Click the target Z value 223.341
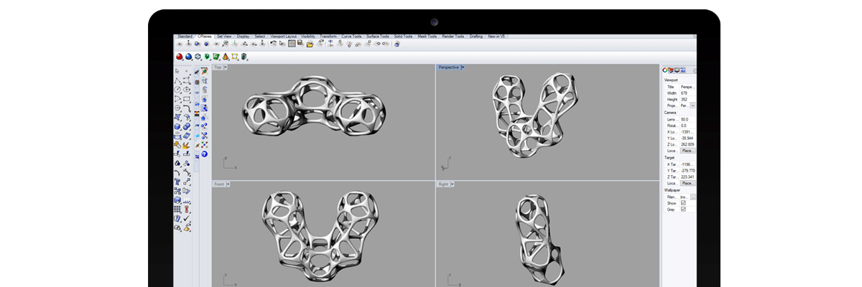 (687, 177)
